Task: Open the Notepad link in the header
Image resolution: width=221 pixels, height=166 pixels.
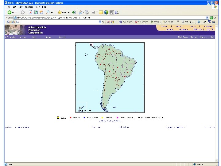Action: click(208, 26)
